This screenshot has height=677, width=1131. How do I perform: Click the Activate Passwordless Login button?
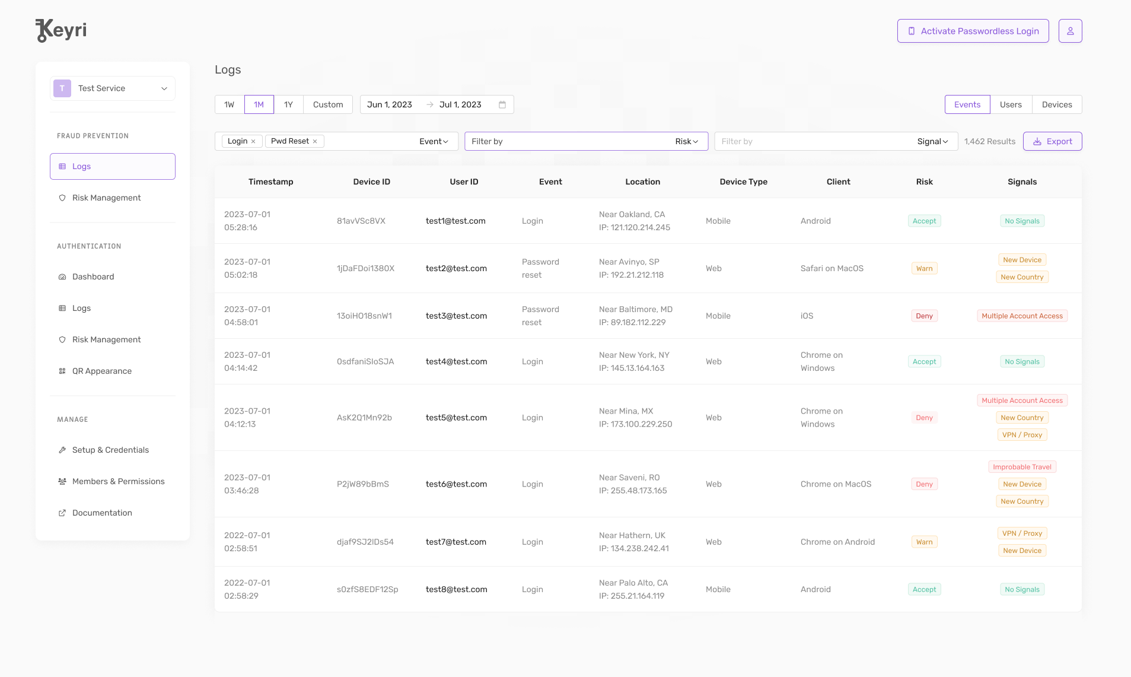[x=972, y=30]
